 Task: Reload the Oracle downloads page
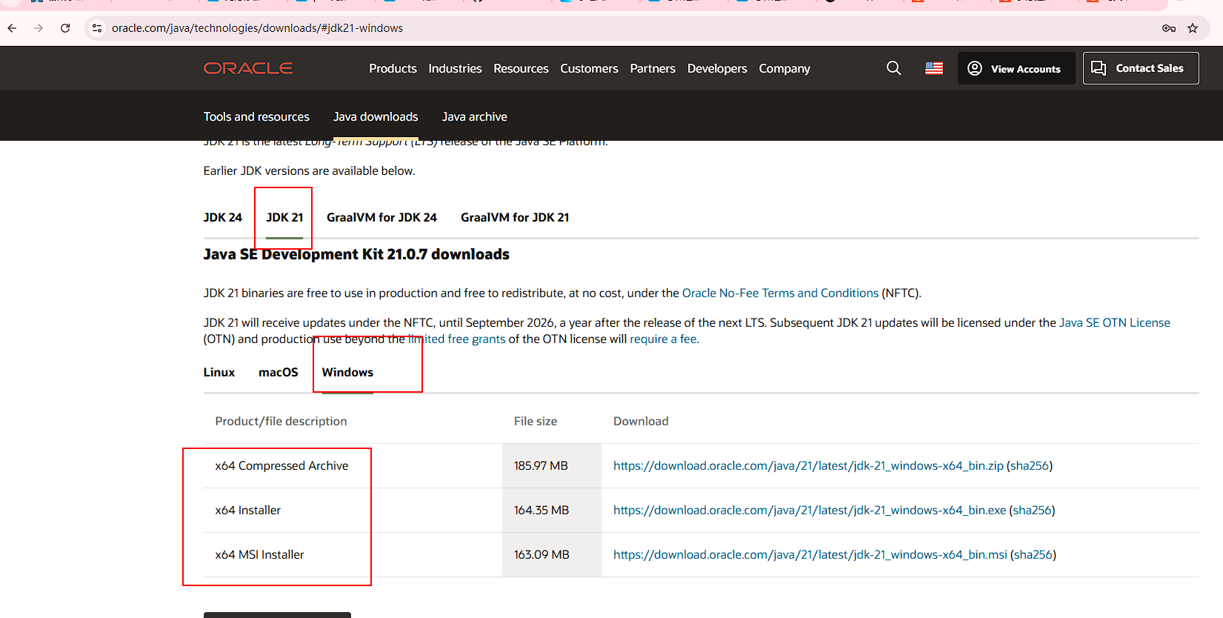65,28
